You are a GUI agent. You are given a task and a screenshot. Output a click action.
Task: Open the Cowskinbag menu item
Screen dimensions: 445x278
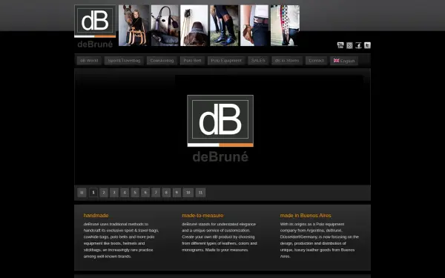pyautogui.click(x=162, y=61)
